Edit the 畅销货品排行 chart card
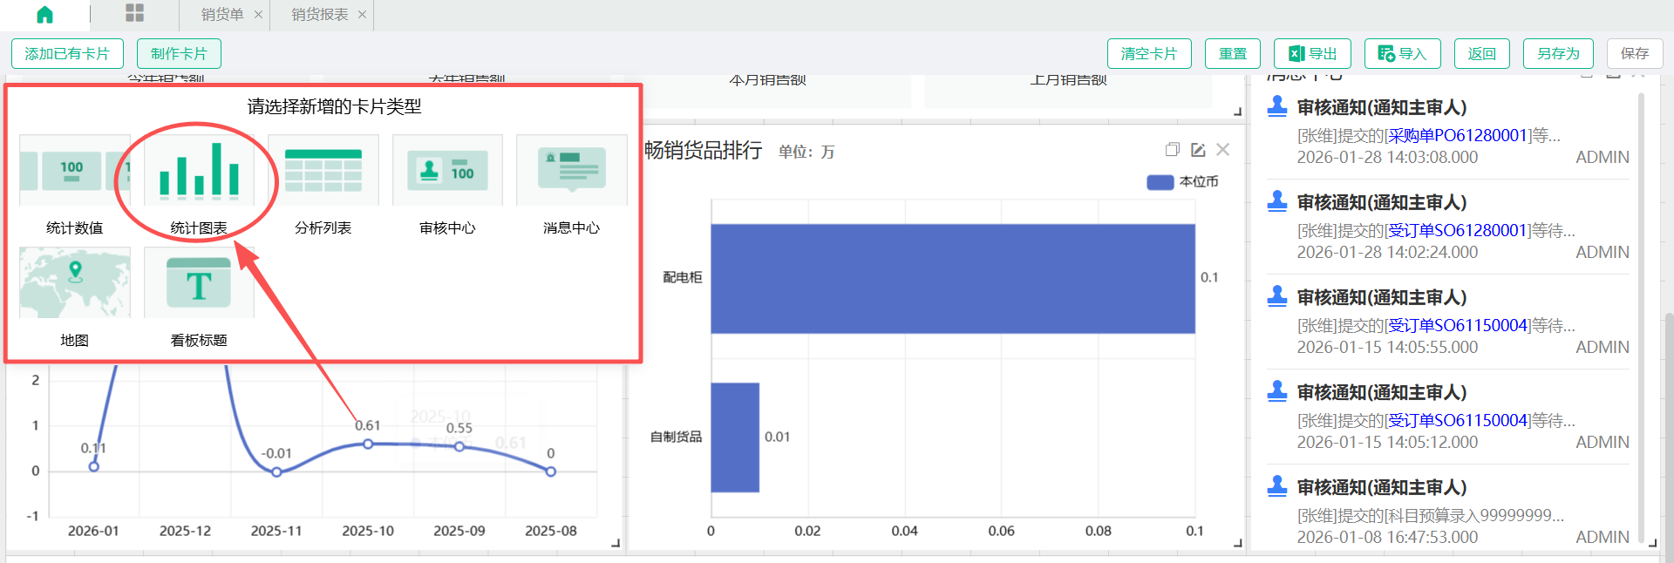The height and width of the screenshot is (563, 1674). click(x=1198, y=150)
